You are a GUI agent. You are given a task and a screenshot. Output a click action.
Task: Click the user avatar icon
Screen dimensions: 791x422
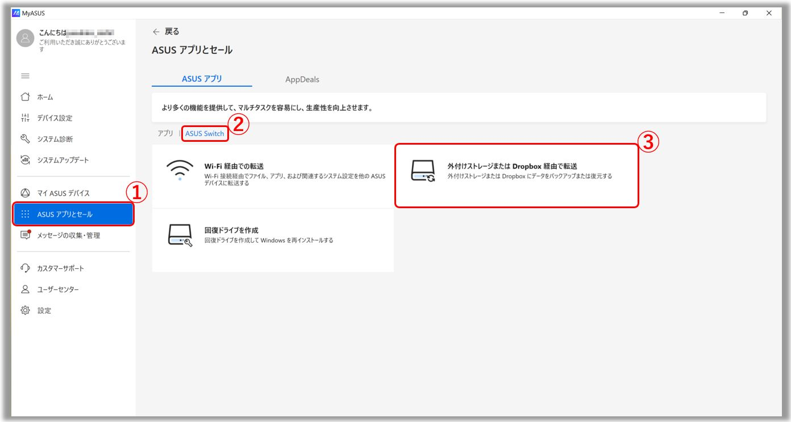pyautogui.click(x=26, y=37)
